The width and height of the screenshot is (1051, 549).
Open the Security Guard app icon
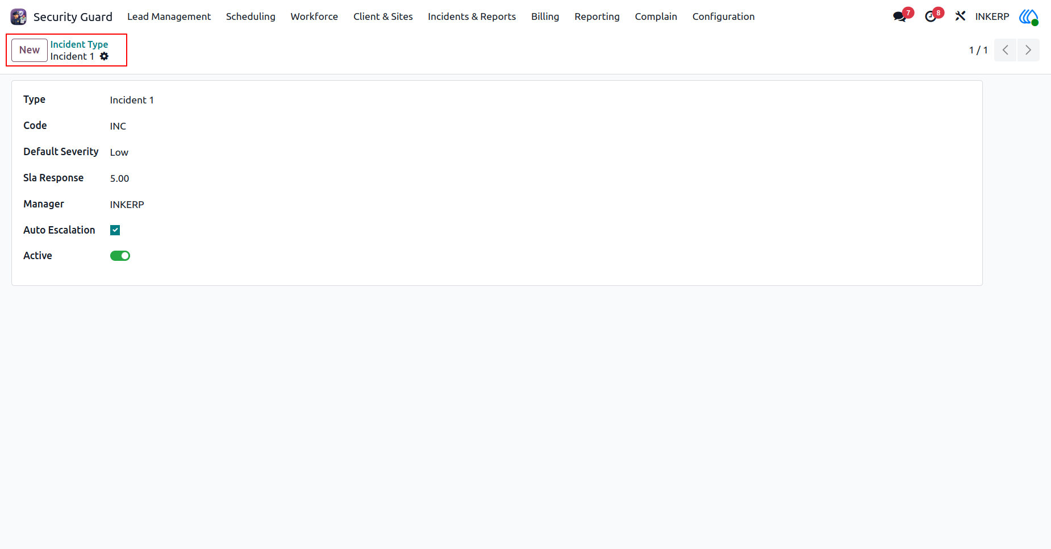pyautogui.click(x=18, y=16)
